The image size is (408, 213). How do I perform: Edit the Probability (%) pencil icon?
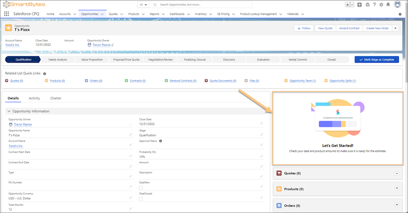[x=262, y=156]
